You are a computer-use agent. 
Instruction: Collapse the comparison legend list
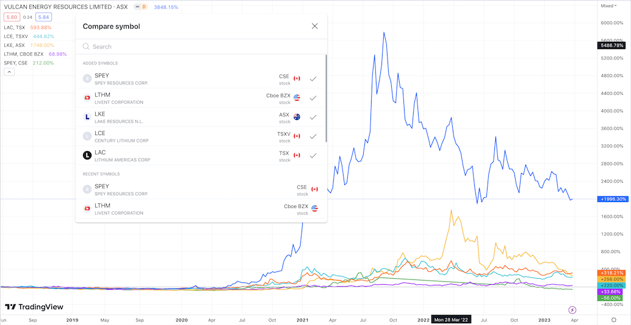point(9,71)
